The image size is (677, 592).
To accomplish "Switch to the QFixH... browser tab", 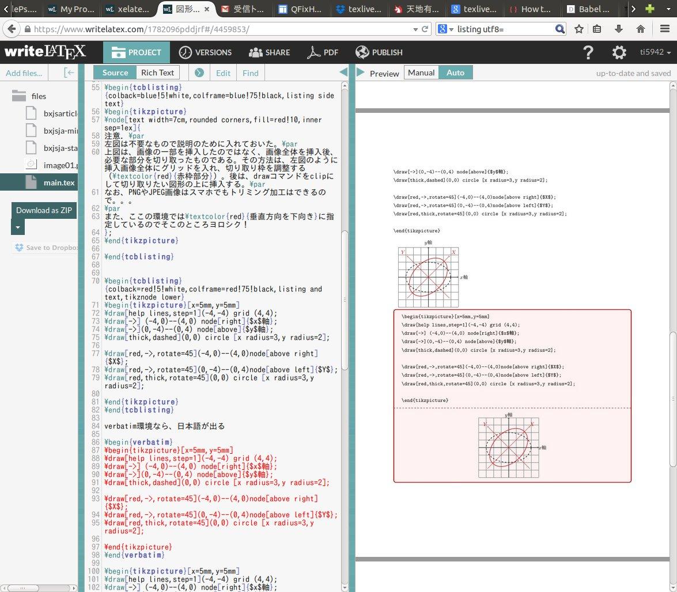I will pos(301,9).
